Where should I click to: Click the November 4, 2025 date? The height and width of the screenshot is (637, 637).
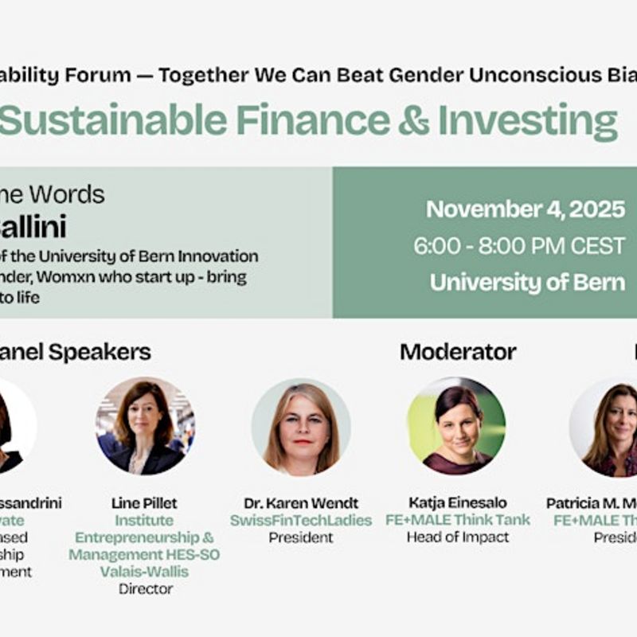(525, 209)
